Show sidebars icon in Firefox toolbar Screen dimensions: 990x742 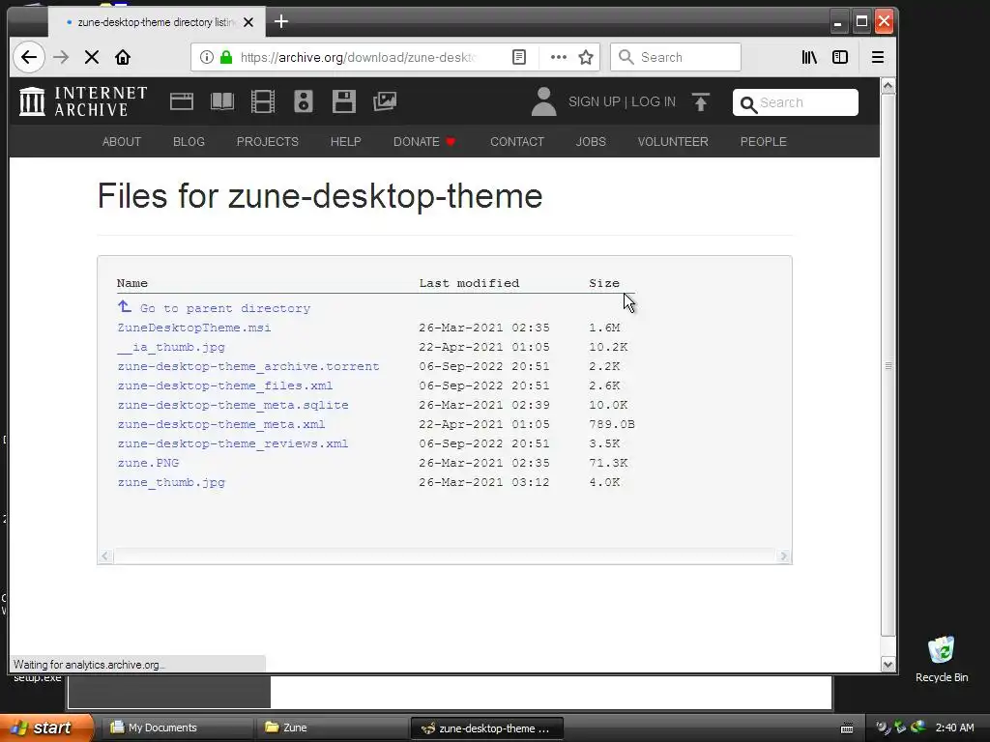pos(840,57)
